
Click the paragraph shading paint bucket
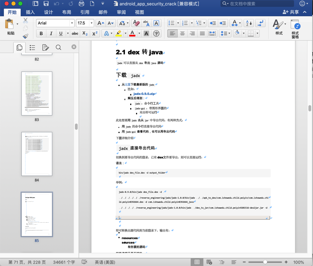click(x=237, y=33)
